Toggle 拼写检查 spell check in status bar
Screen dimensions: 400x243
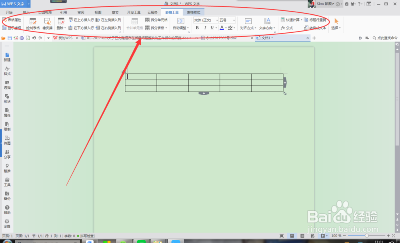[86, 236]
